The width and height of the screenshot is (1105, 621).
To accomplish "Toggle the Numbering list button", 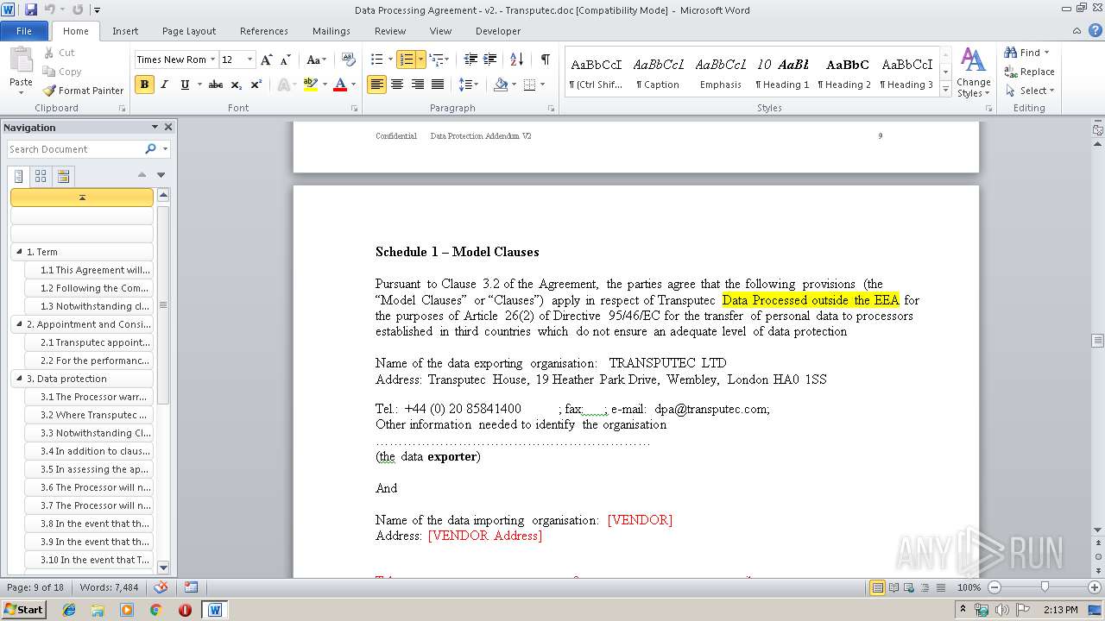I will pos(407,60).
